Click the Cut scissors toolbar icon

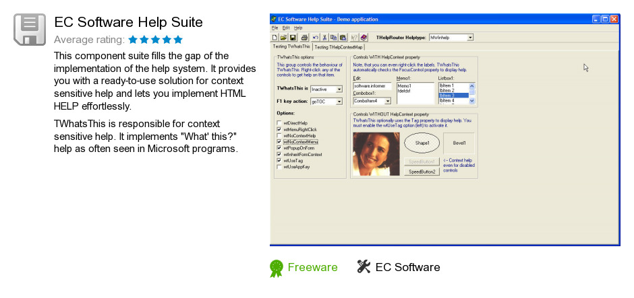coord(324,38)
